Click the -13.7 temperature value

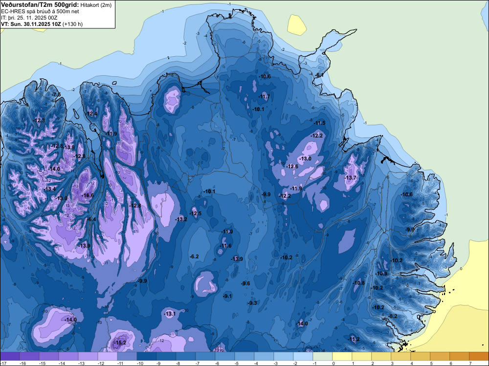351,178
